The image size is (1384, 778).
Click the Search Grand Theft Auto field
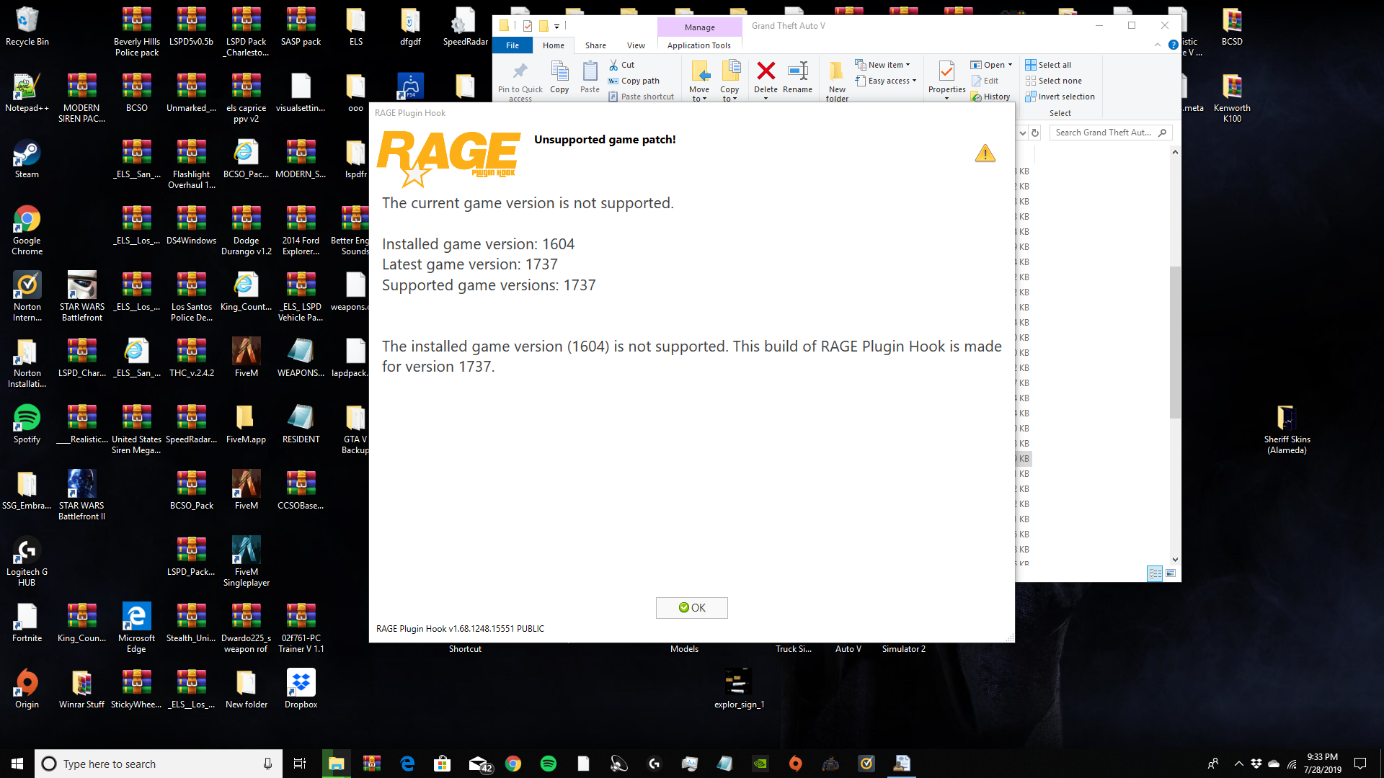coord(1103,133)
